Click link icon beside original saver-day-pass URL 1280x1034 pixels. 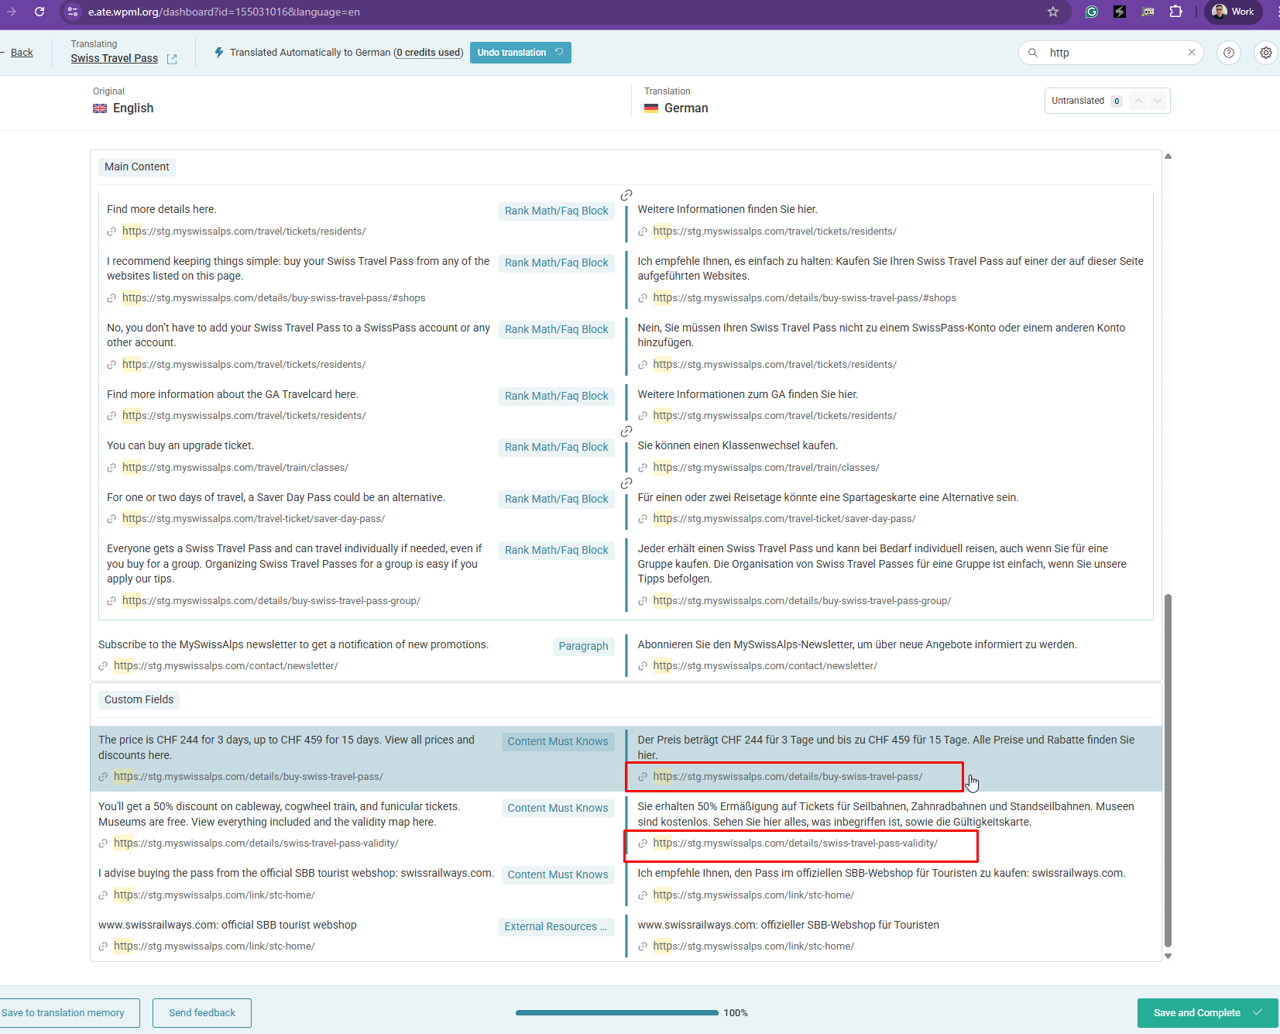[112, 519]
